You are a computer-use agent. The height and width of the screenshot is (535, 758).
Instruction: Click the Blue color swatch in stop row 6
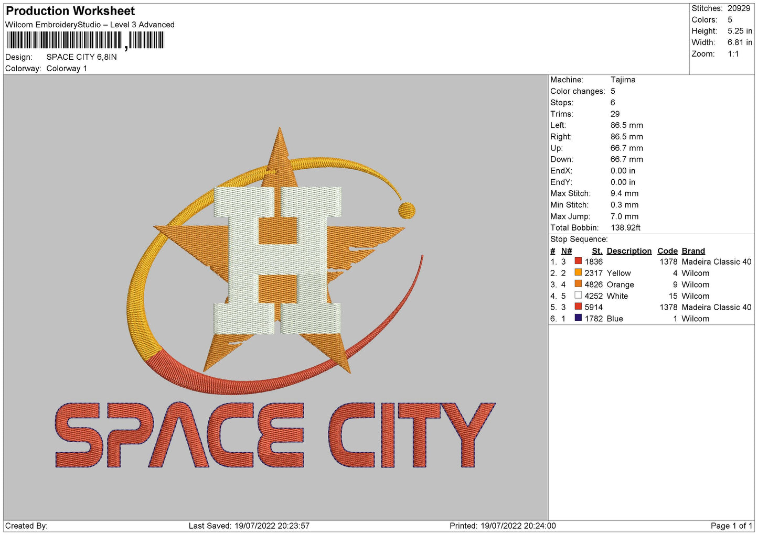[578, 318]
